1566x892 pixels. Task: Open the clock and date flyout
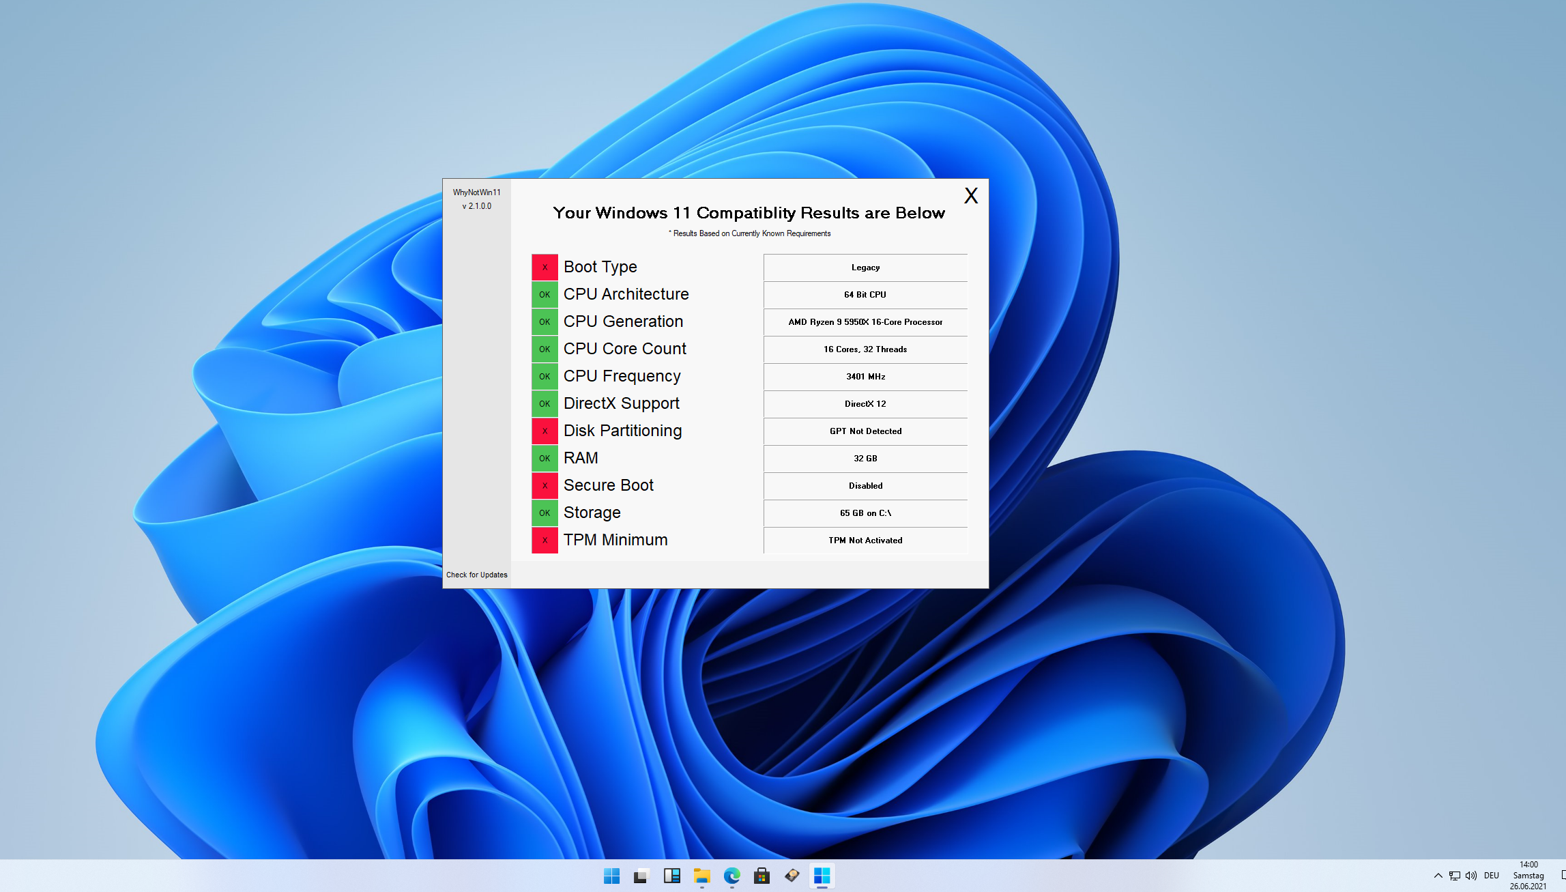coord(1528,876)
